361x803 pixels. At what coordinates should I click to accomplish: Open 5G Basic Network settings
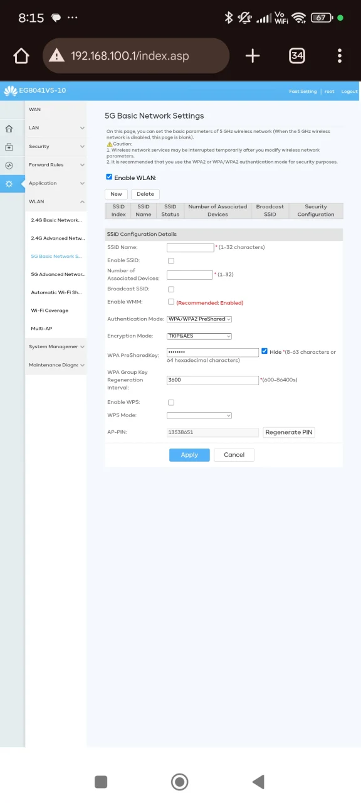(56, 256)
